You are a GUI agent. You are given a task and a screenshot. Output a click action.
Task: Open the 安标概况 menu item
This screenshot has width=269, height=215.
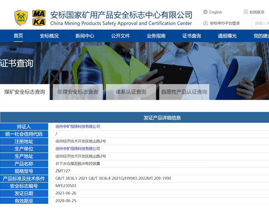pyautogui.click(x=49, y=36)
